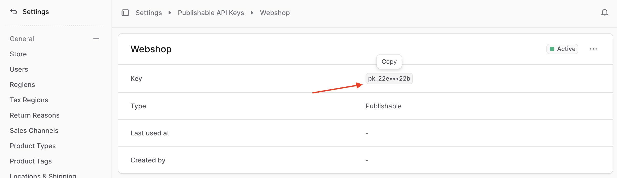Copy the pk_22e•••22b key value
617x178 pixels.
389,78
